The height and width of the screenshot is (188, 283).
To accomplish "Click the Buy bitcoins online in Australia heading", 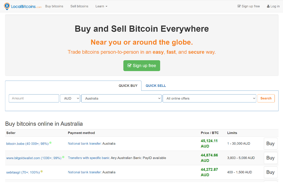I will pos(44,124).
